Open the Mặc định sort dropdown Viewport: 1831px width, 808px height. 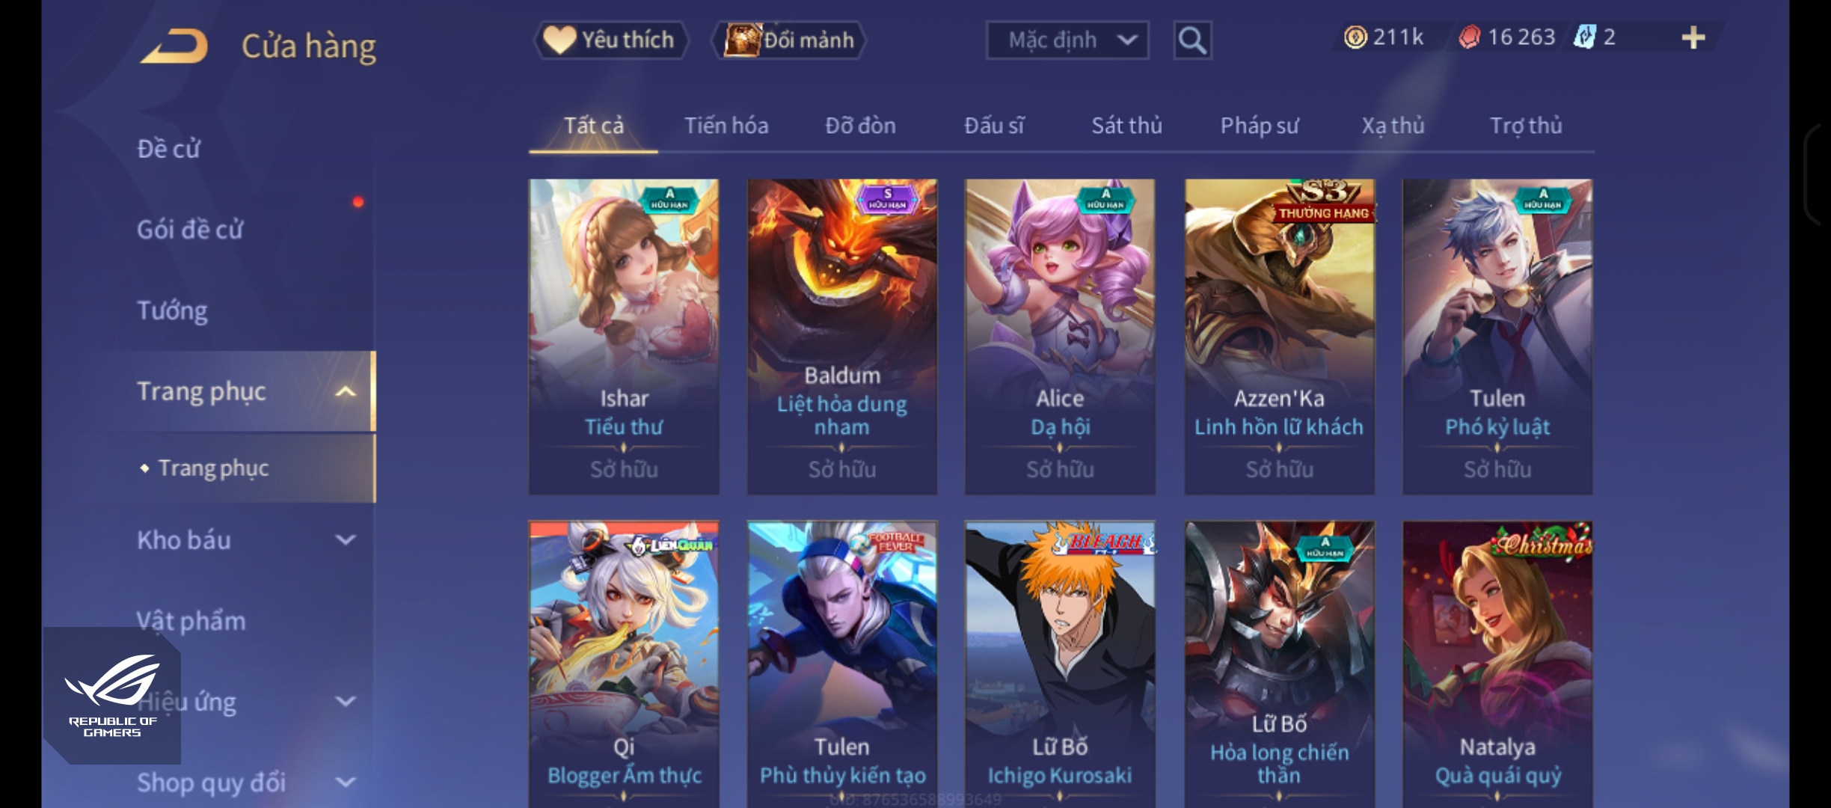pyautogui.click(x=1067, y=40)
